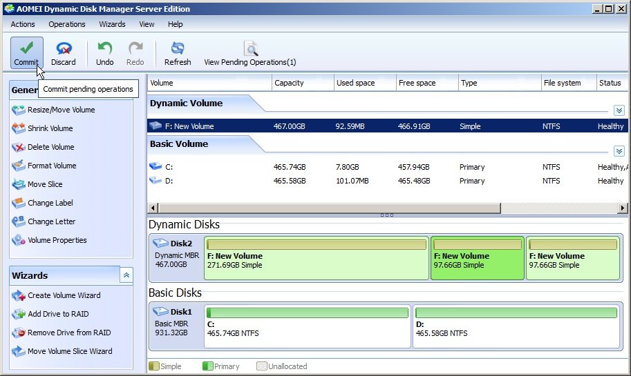This screenshot has width=631, height=376.
Task: Open the Wizards menu
Action: [112, 24]
